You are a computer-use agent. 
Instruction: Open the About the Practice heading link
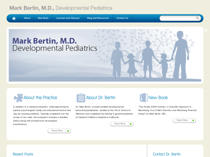[40, 98]
